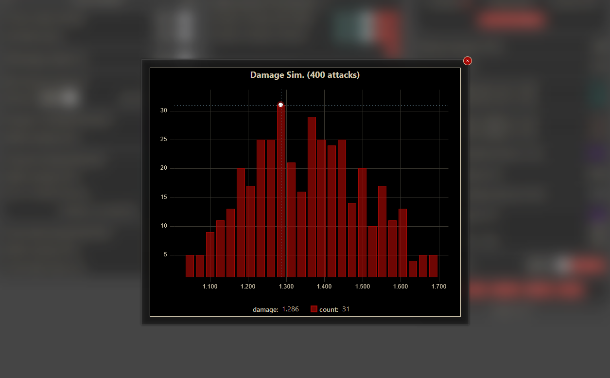The image size is (610, 378).
Task: Click the x-axis label 1.700
Action: tap(439, 287)
